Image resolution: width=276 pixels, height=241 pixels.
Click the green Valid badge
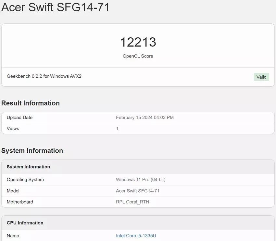coord(261,77)
